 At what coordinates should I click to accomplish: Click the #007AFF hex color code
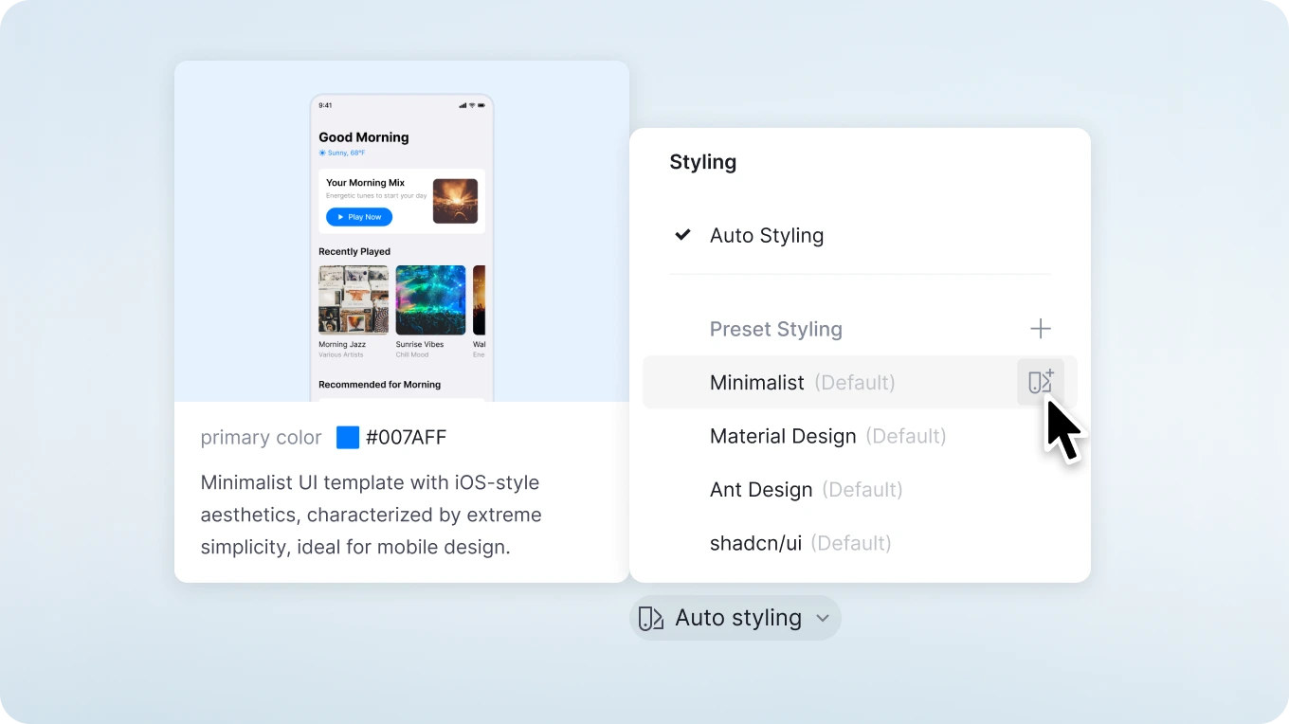tap(406, 438)
